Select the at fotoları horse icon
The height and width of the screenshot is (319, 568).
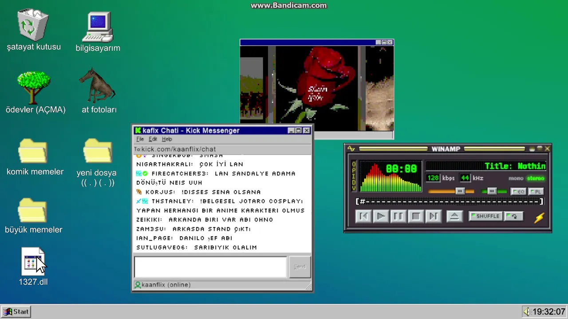tap(97, 85)
